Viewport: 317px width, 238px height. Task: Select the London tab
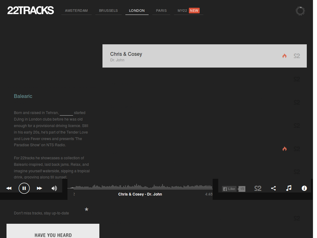(137, 11)
